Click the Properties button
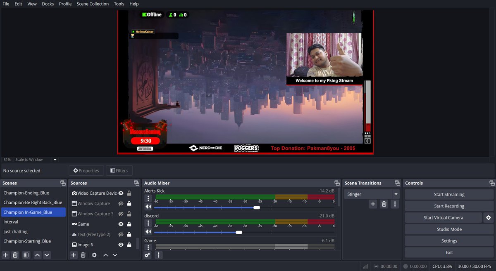 coord(86,170)
